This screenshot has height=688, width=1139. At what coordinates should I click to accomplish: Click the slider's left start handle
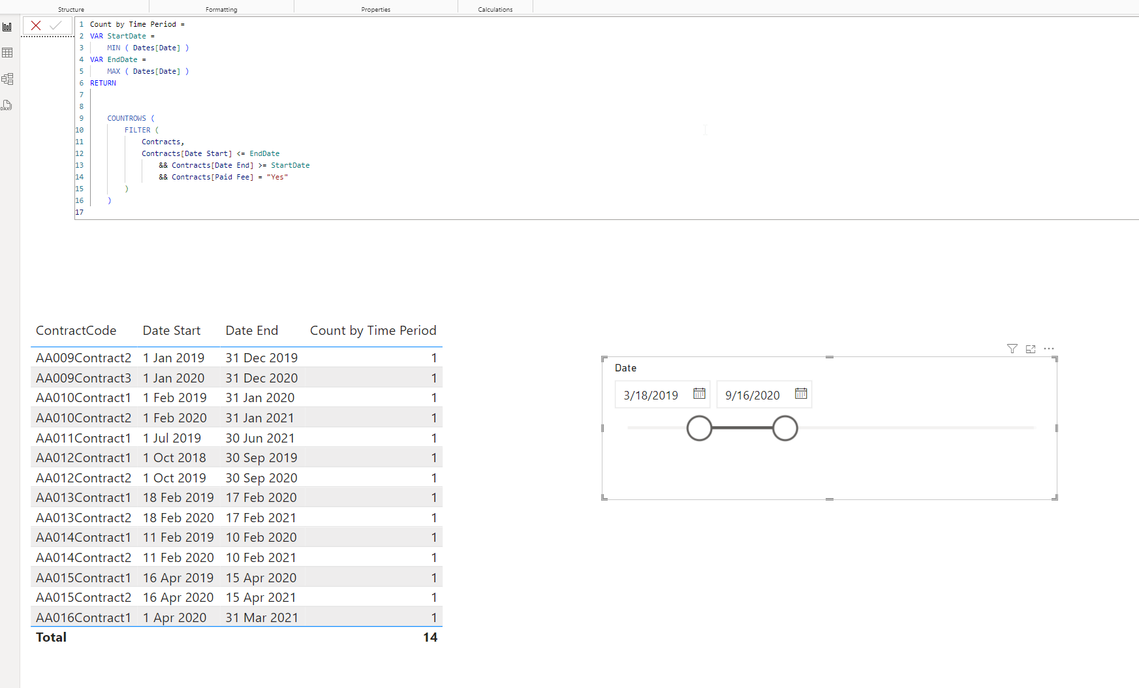pos(699,428)
